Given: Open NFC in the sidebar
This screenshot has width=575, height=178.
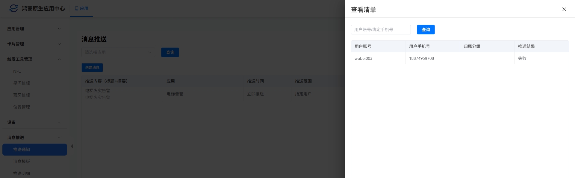Looking at the screenshot, I should click(x=34, y=71).
